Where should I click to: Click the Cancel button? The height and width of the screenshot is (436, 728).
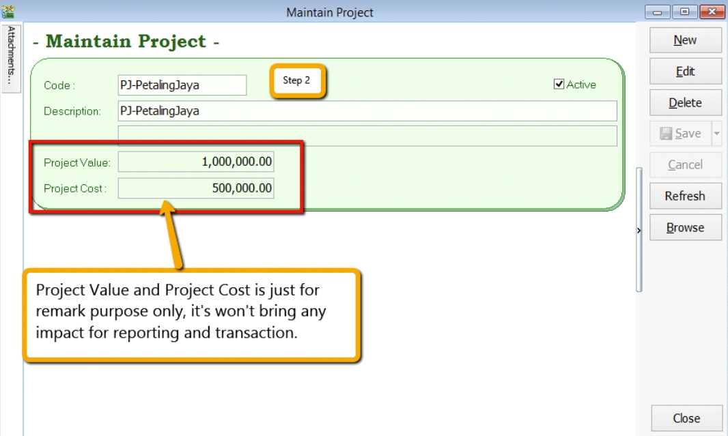click(x=685, y=165)
